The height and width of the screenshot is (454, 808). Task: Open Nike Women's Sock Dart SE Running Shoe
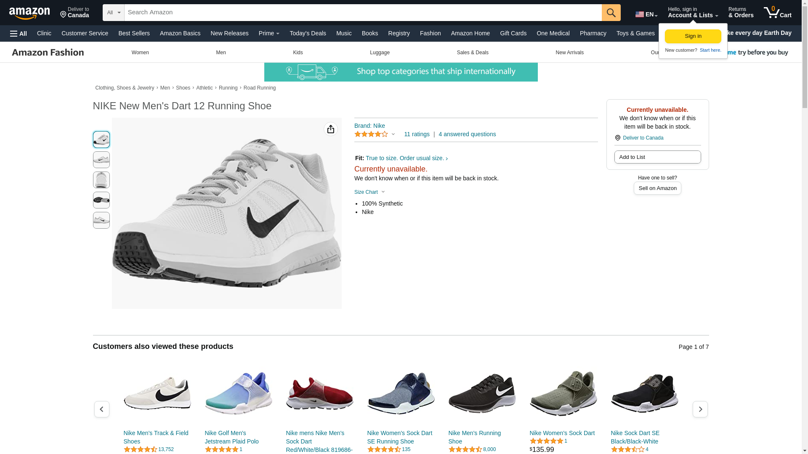click(x=399, y=437)
